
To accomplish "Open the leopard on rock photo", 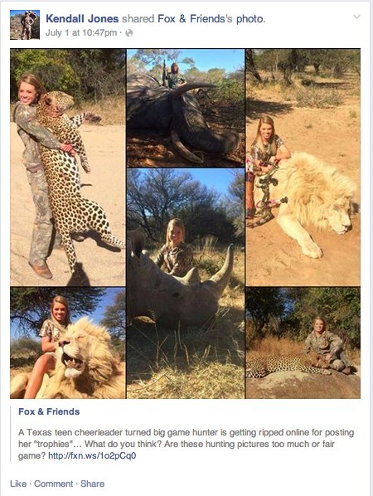I will (303, 343).
